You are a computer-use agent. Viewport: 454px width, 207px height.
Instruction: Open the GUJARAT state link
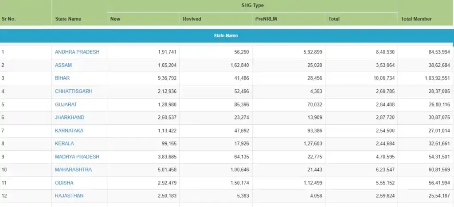[65, 104]
